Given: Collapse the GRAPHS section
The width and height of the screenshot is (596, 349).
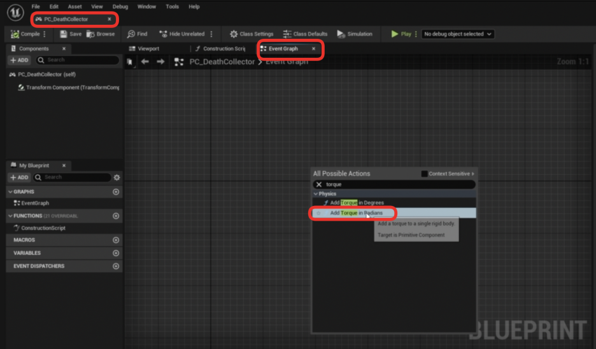Looking at the screenshot, I should [10, 192].
